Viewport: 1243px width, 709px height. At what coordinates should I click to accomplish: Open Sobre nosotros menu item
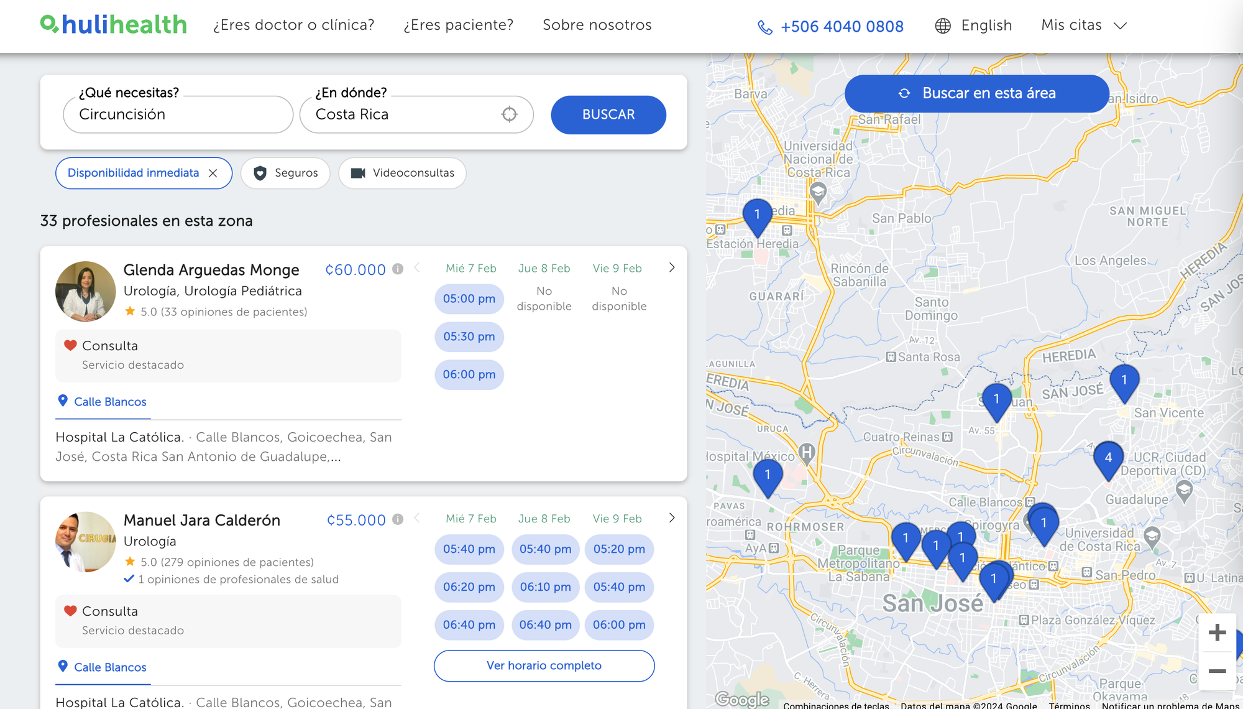pyautogui.click(x=597, y=25)
